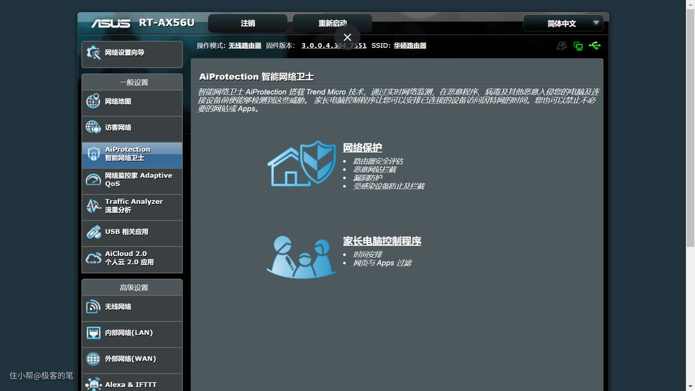The height and width of the screenshot is (391, 695).
Task: Open the 家长电脑控制程序 link
Action: point(382,241)
